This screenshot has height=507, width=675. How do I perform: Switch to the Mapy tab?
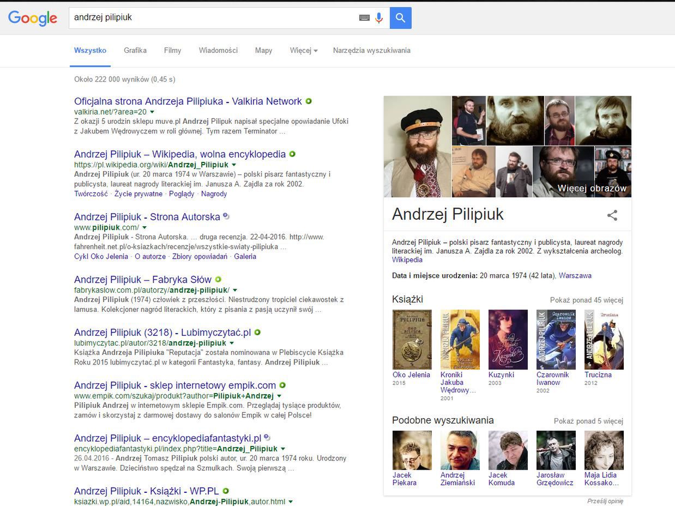coord(263,51)
